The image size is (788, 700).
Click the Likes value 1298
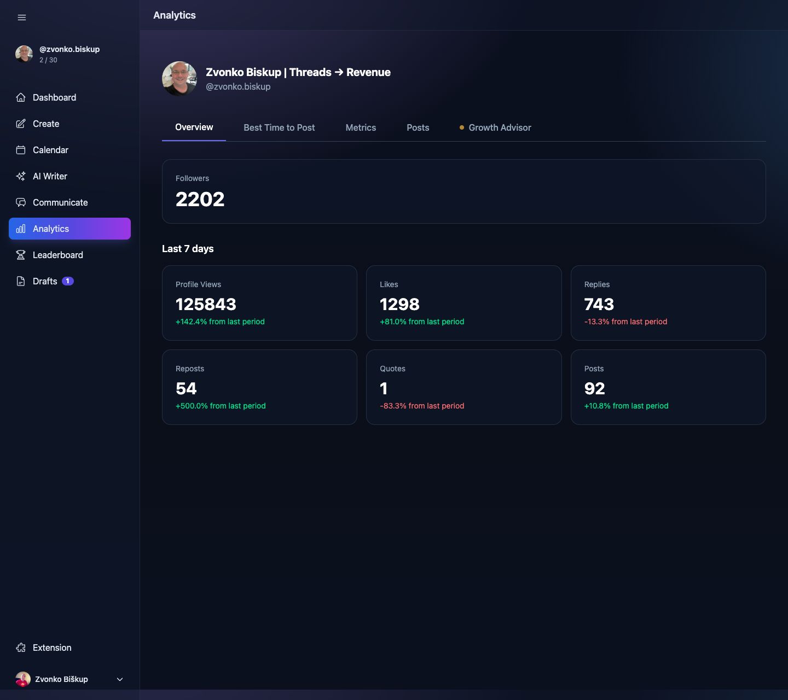[x=400, y=304]
